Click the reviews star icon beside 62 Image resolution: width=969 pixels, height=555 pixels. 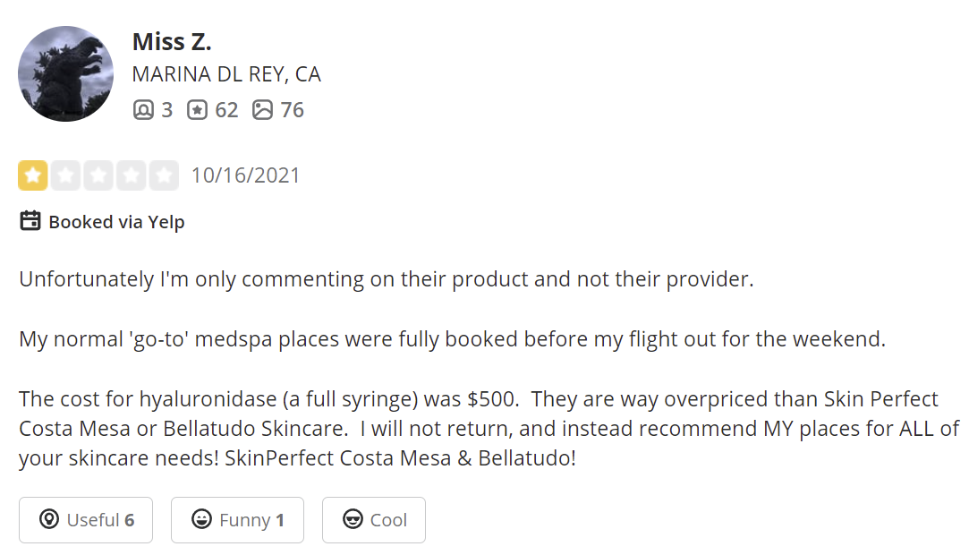click(x=197, y=110)
